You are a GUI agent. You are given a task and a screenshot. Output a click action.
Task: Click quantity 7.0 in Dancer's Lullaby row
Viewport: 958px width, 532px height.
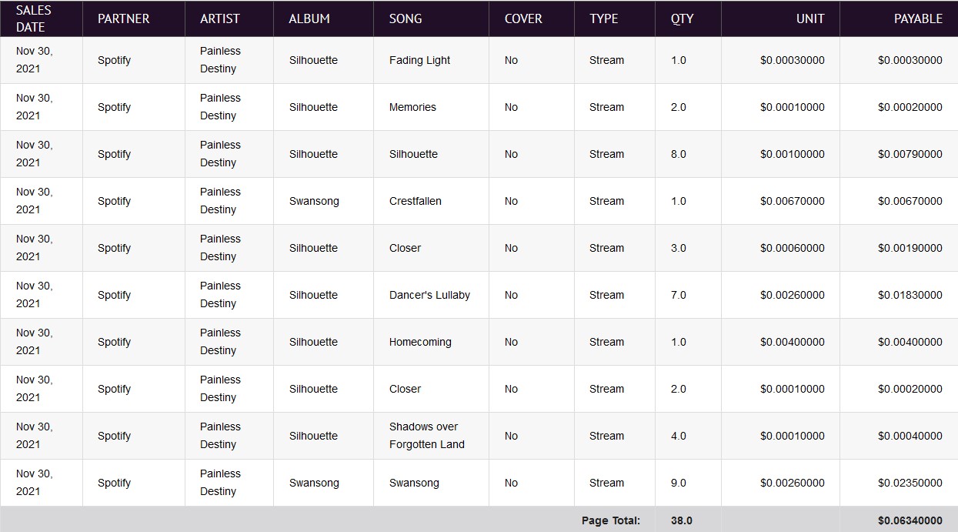click(678, 295)
